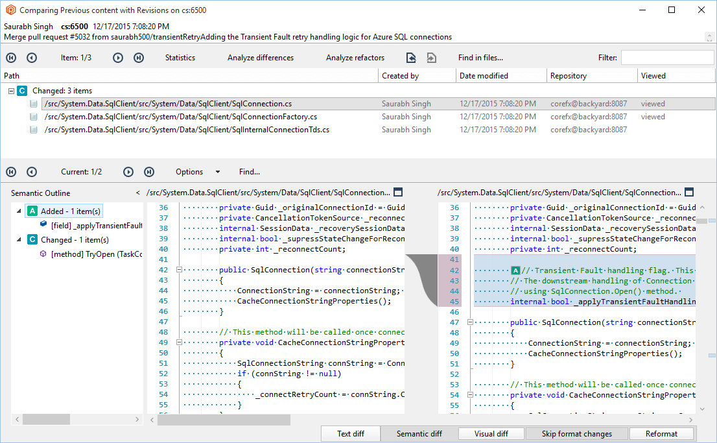Switch to Text diff mode
This screenshot has width=717, height=443.
pos(350,434)
